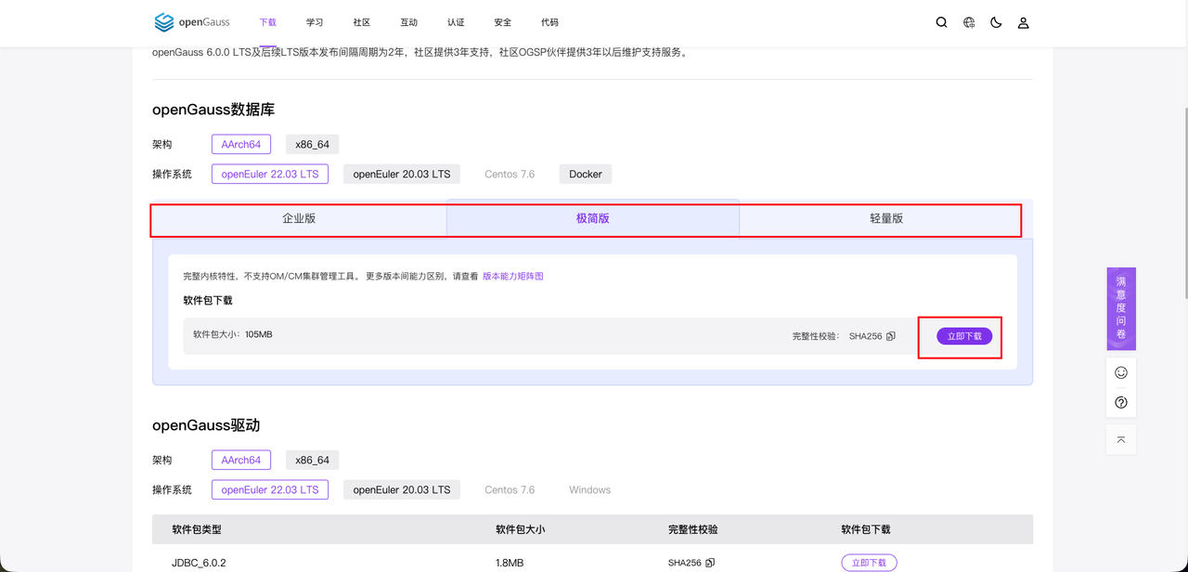Switch to the 极简版 tab
The height and width of the screenshot is (572, 1188).
click(x=593, y=219)
